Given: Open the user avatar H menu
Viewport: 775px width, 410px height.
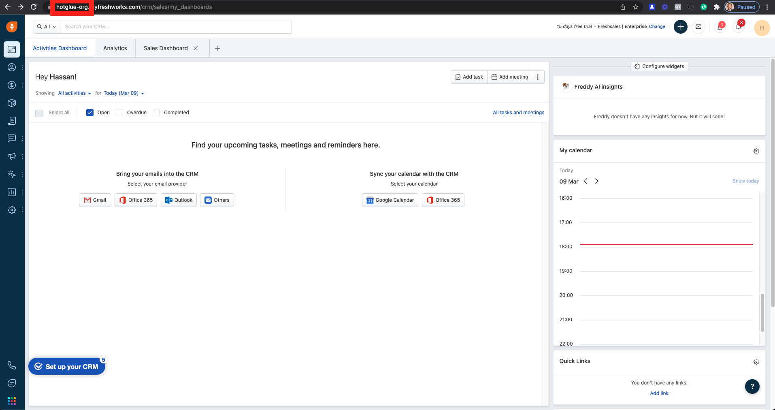Looking at the screenshot, I should (x=762, y=28).
